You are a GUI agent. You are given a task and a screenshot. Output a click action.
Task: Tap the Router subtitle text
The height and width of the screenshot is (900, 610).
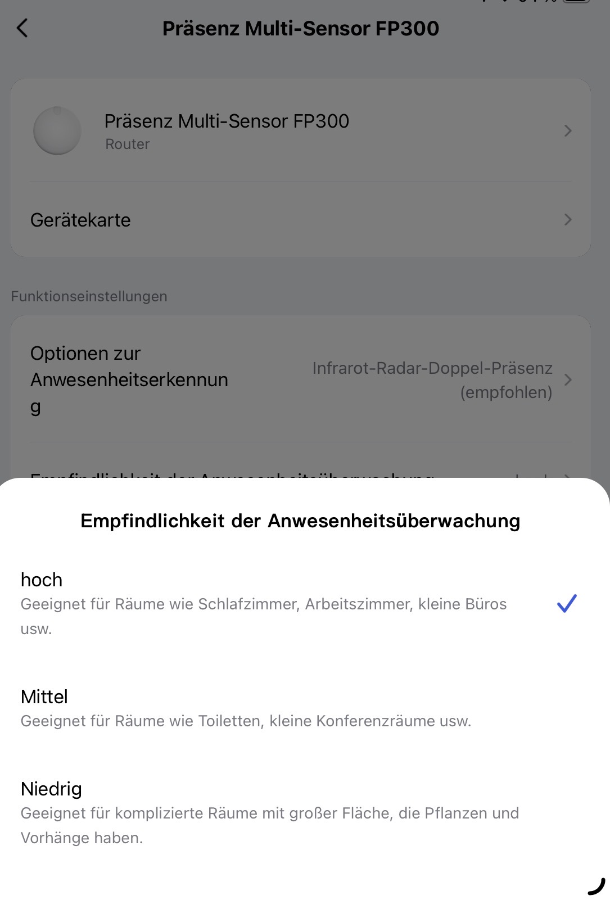click(x=128, y=144)
